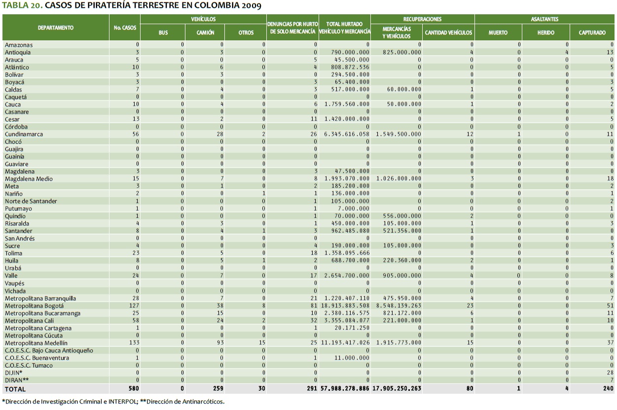Screen dimensions: 617x410
Task: Select the TOTAL HURTADO column header
Action: pos(344,28)
